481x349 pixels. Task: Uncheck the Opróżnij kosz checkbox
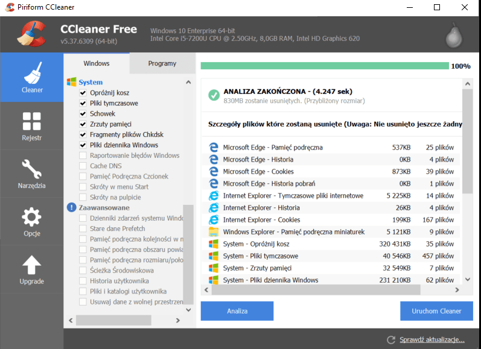[x=83, y=93]
